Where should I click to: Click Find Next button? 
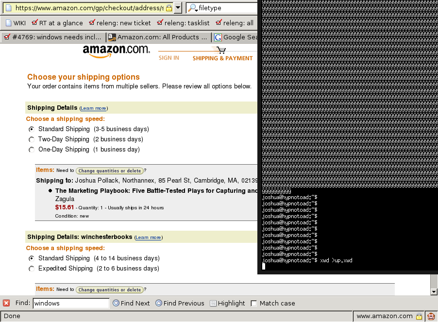click(x=131, y=303)
